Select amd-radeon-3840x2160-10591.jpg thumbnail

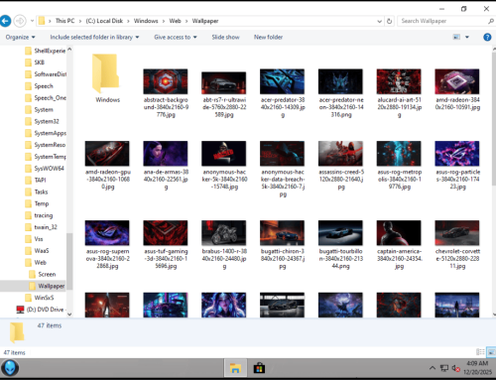point(457,81)
